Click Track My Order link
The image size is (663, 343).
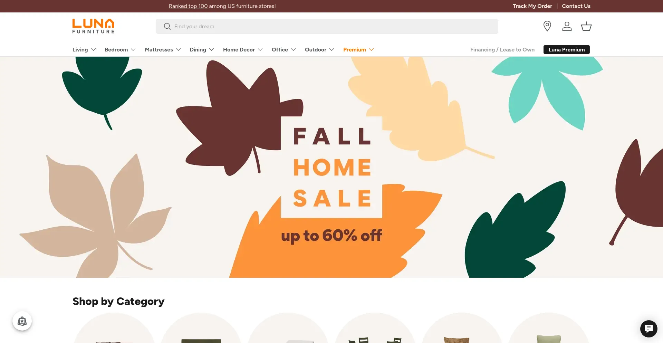(532, 6)
